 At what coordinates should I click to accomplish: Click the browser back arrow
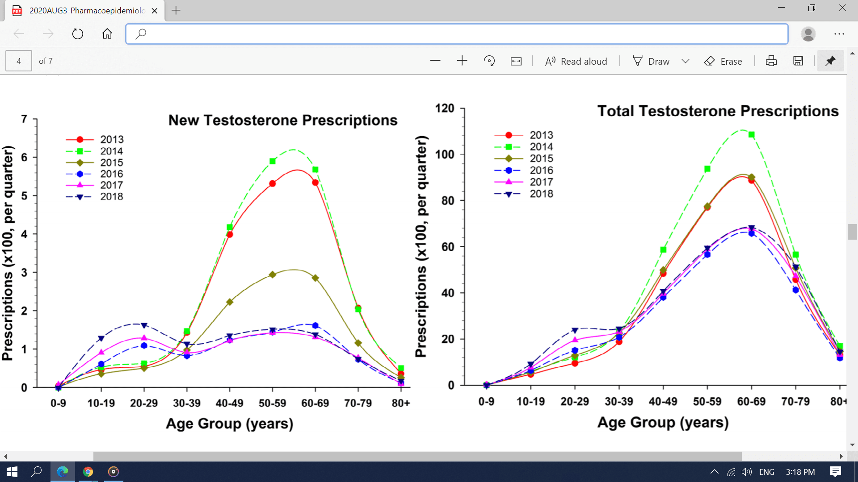click(19, 34)
